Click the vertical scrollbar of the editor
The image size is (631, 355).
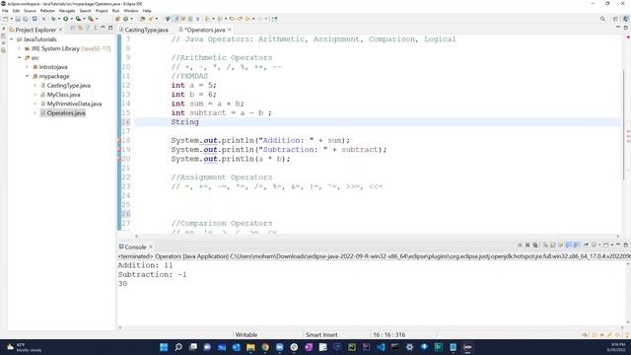[x=624, y=125]
